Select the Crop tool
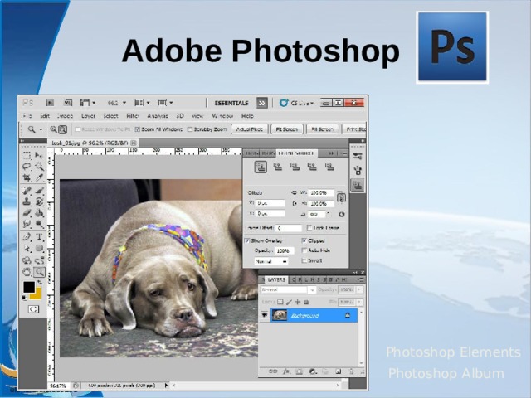This screenshot has width=531, height=398. point(27,177)
